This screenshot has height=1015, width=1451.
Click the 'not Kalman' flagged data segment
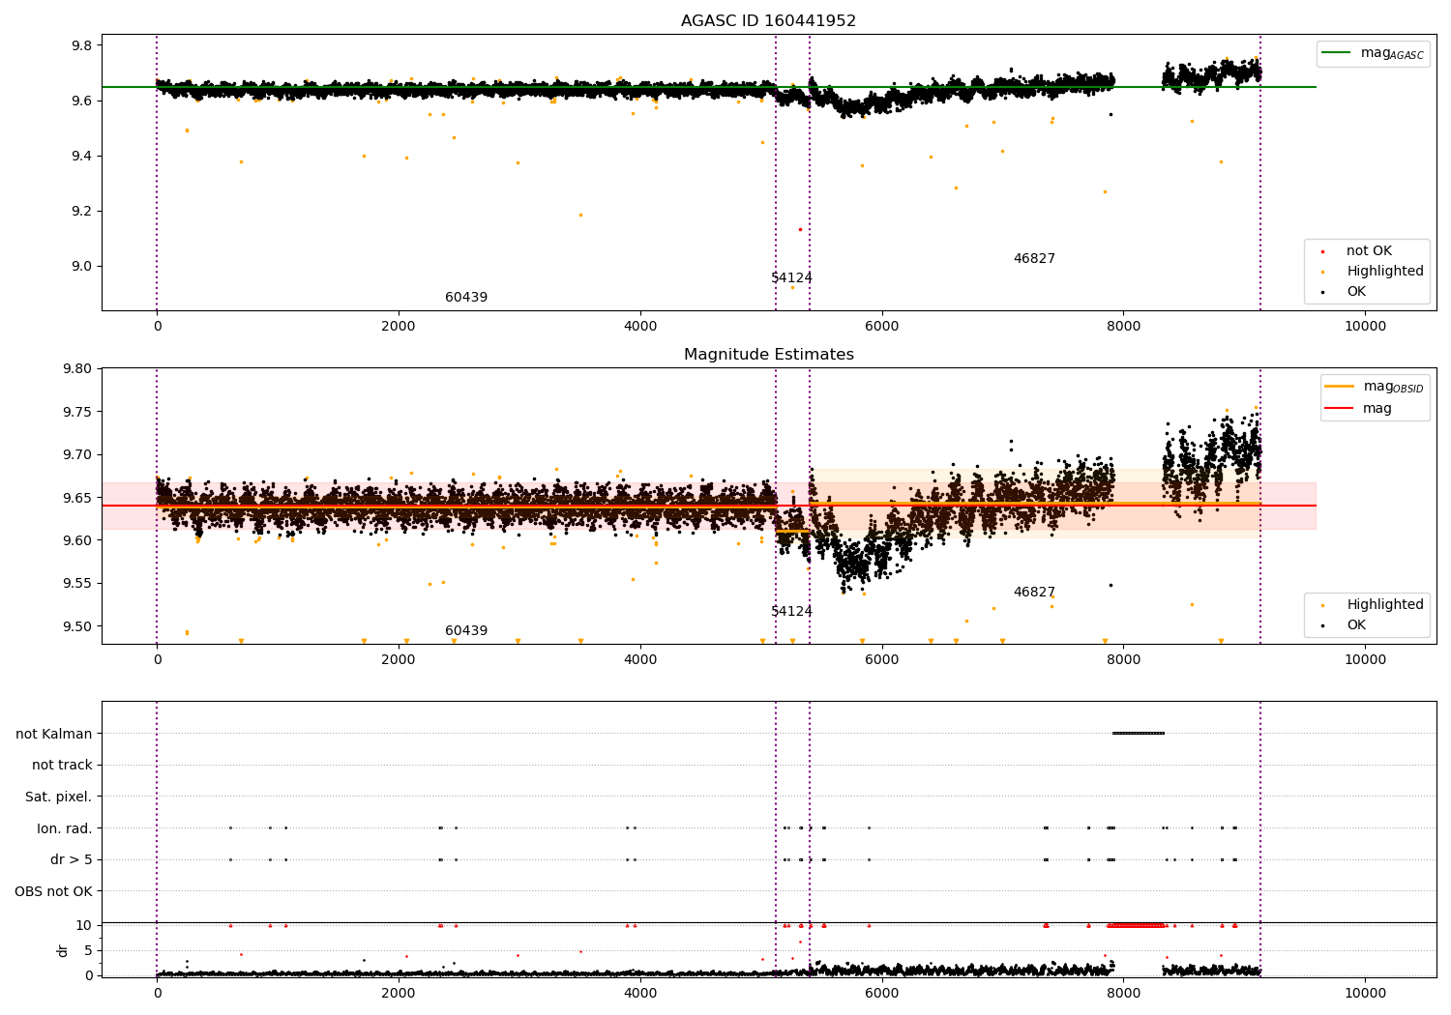coord(1138,733)
